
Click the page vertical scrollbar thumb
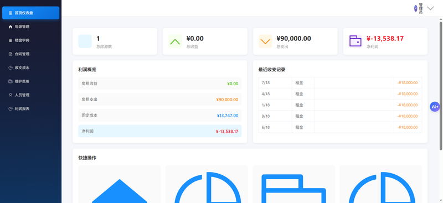[x=441, y=86]
